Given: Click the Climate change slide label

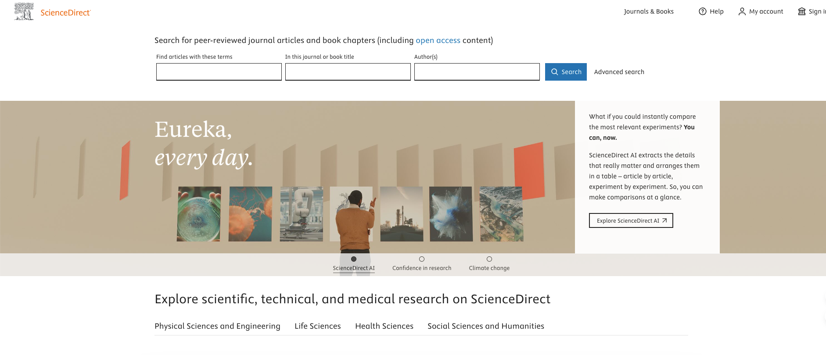Looking at the screenshot, I should [489, 268].
